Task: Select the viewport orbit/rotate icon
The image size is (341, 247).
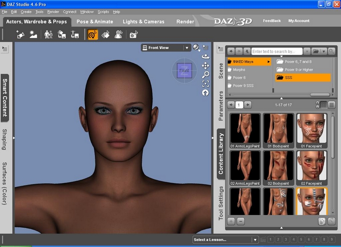Action: 205,56
